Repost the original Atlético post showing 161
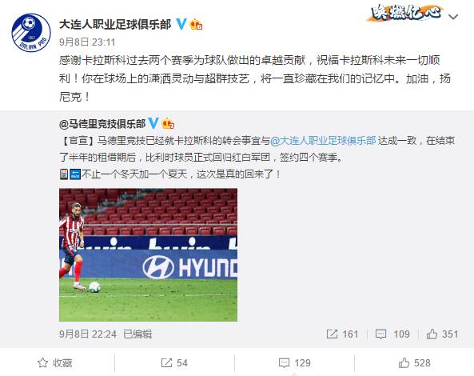 [342, 334]
